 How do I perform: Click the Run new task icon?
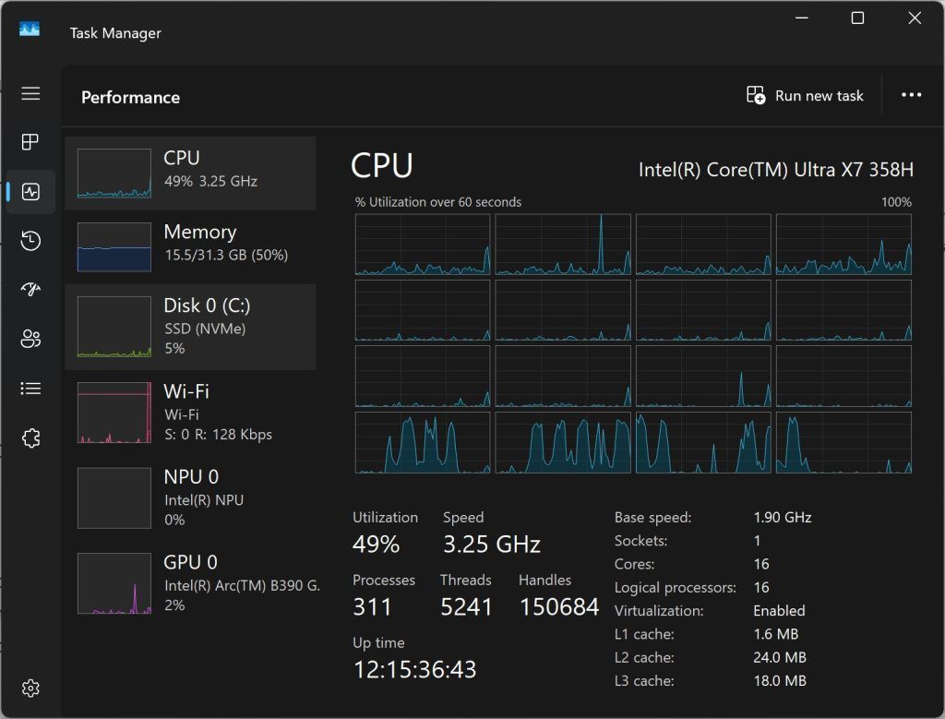756,95
